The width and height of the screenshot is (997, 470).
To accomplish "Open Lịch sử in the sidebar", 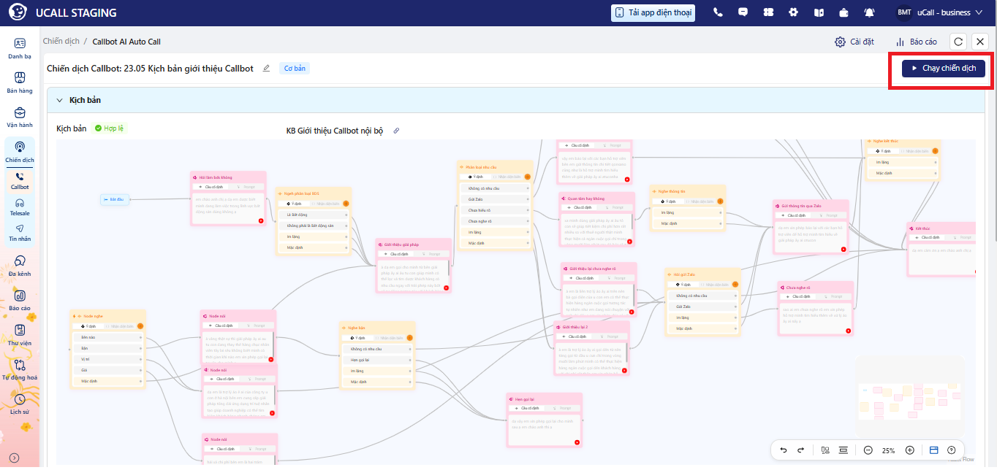I will (20, 404).
